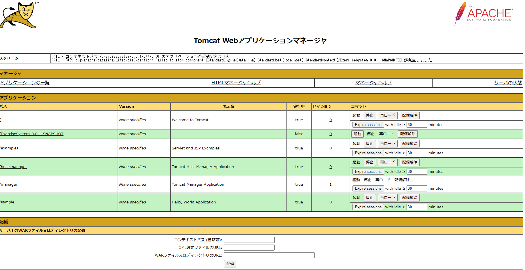Click the 配備 deploy button

tap(230, 264)
